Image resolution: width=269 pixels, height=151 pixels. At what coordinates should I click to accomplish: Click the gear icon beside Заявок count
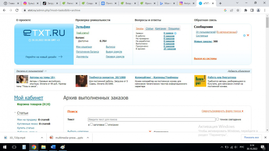175,33
